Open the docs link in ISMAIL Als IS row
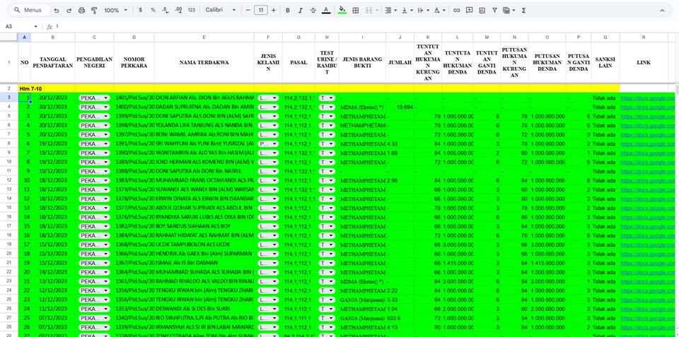Image resolution: width=679 pixels, height=337 pixels. click(647, 263)
